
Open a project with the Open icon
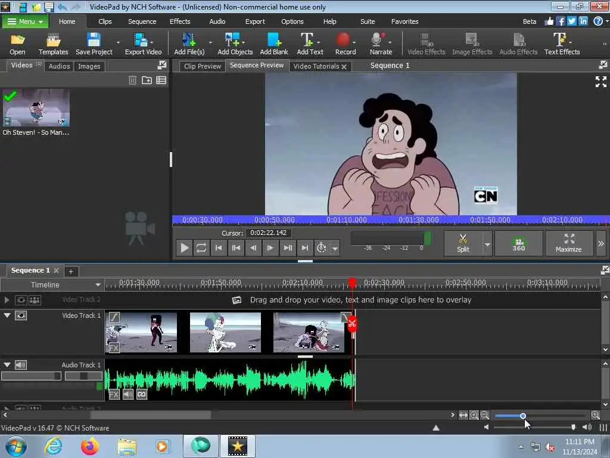pos(17,44)
